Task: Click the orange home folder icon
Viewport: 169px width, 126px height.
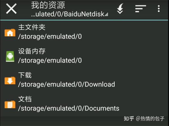Action: (x=10, y=33)
